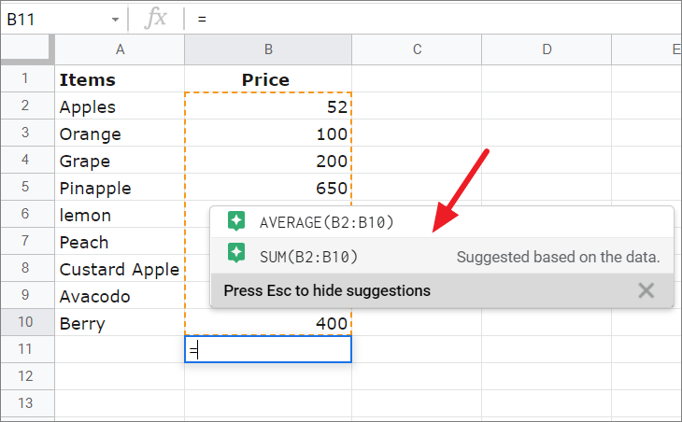Click the green sparkle icon beside AVERAGE suggestion

pyautogui.click(x=237, y=222)
